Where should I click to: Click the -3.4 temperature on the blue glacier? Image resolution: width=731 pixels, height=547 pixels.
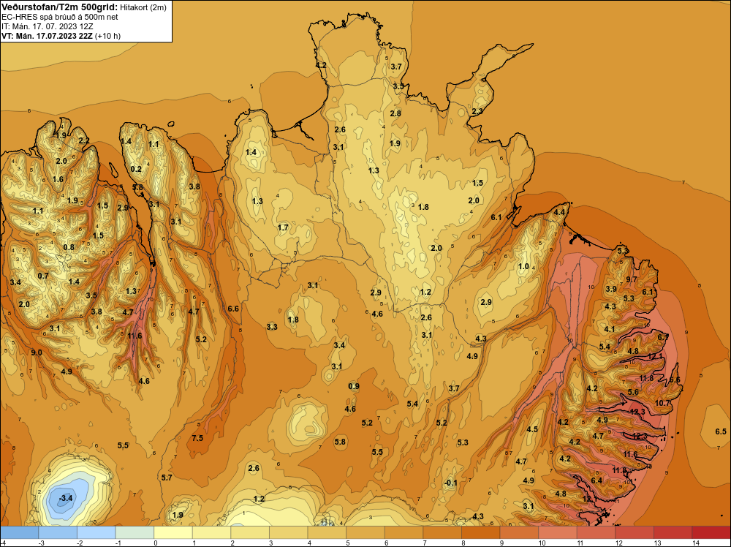(x=65, y=498)
